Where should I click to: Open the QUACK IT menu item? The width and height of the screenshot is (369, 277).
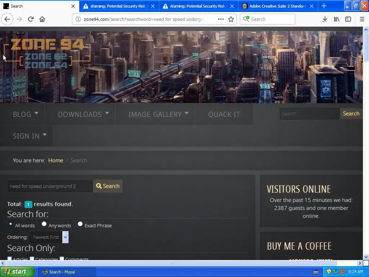[x=224, y=114]
